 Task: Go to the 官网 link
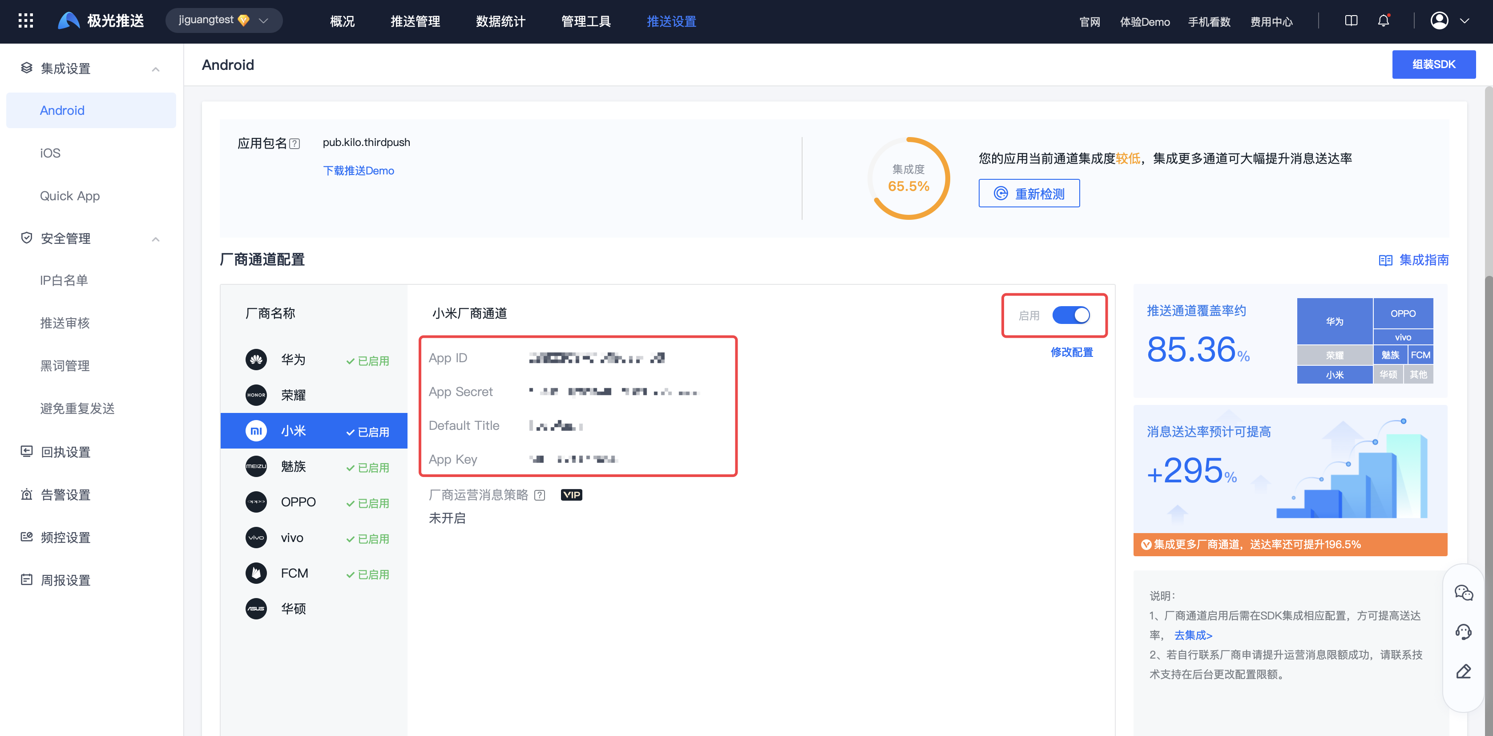(x=1089, y=21)
